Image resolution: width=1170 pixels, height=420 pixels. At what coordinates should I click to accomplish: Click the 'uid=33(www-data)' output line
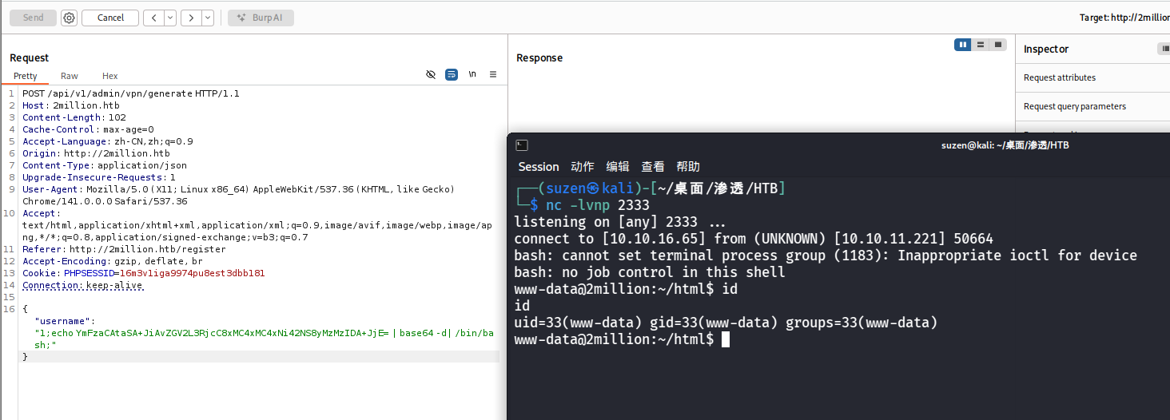coord(726,323)
